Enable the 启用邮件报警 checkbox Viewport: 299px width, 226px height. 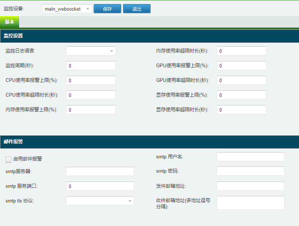click(x=8, y=159)
